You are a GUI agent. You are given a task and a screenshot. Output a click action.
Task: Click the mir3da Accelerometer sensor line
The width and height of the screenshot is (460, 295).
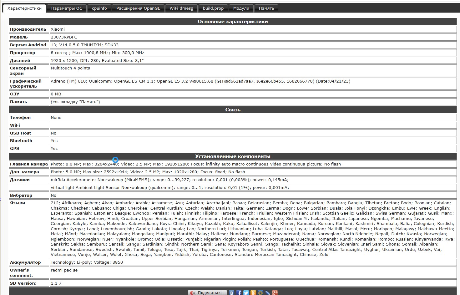point(169,180)
